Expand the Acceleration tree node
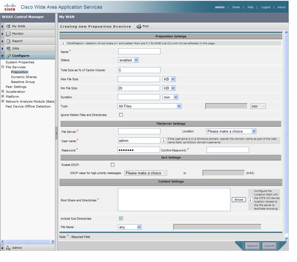 pos(3,91)
